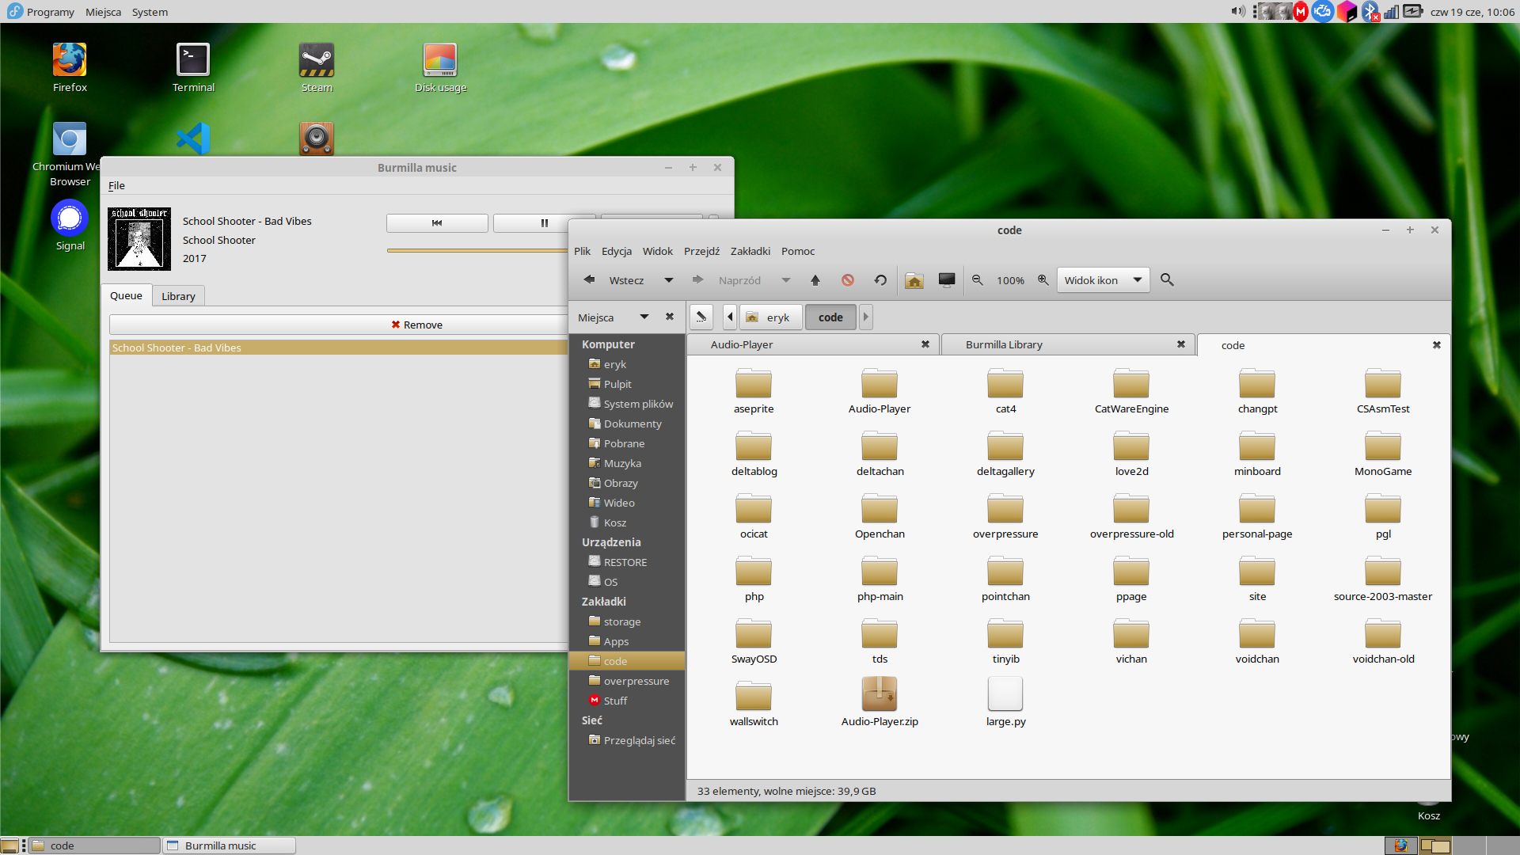
Task: Select eryk in the path bar
Action: coord(770,317)
